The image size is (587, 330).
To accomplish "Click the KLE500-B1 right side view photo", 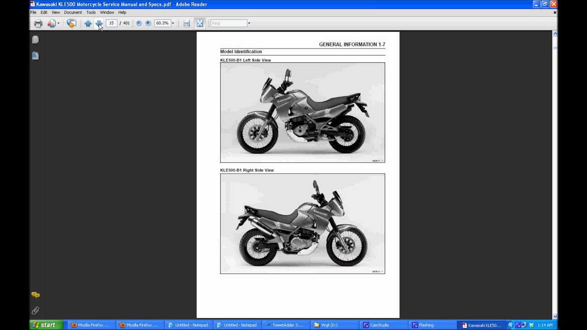I will coord(303,224).
